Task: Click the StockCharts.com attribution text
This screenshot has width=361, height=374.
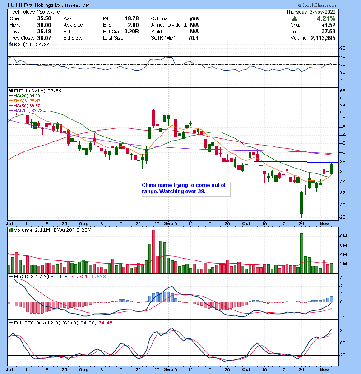Action: [318, 5]
